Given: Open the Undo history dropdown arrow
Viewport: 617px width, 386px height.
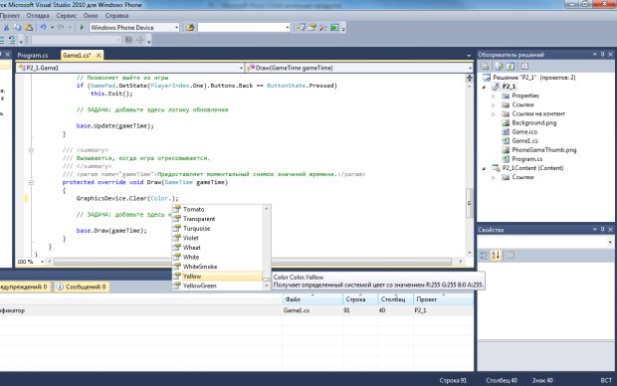Looking at the screenshot, I should [x=52, y=28].
